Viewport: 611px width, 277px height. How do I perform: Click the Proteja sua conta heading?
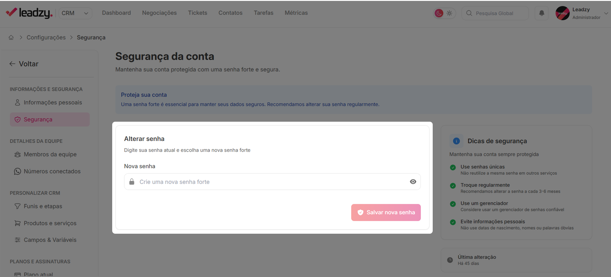point(144,95)
